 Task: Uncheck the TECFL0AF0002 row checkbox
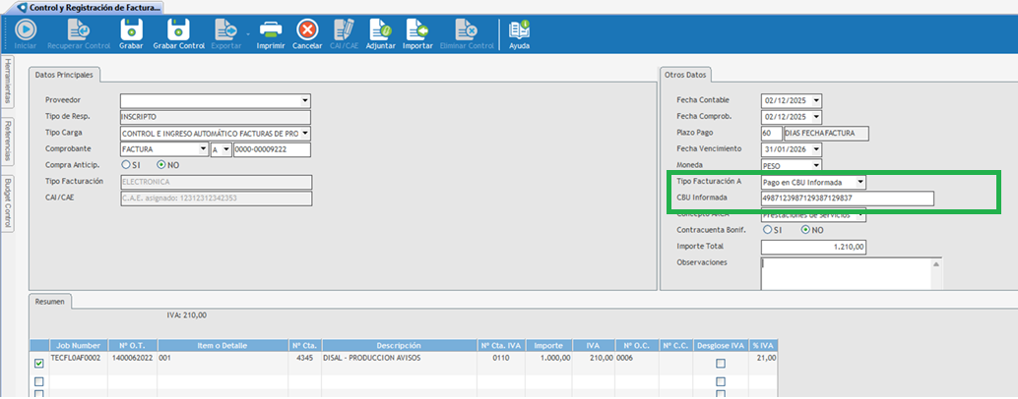pyautogui.click(x=39, y=364)
